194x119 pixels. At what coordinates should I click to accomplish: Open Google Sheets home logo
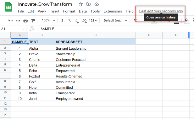8,7
